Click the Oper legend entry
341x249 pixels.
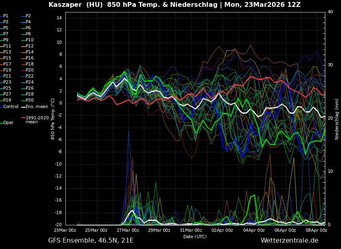[8, 123]
